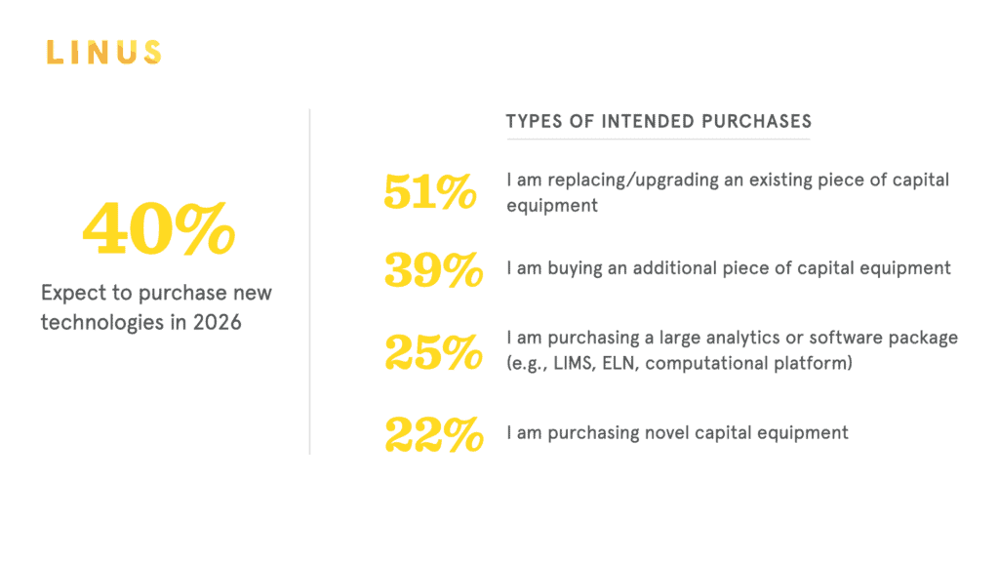Select the "purchasing novel capital equipment" description
Screen dimensions: 999x562
677,432
